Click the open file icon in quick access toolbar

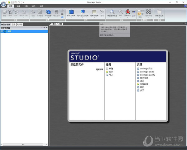tap(9, 2)
